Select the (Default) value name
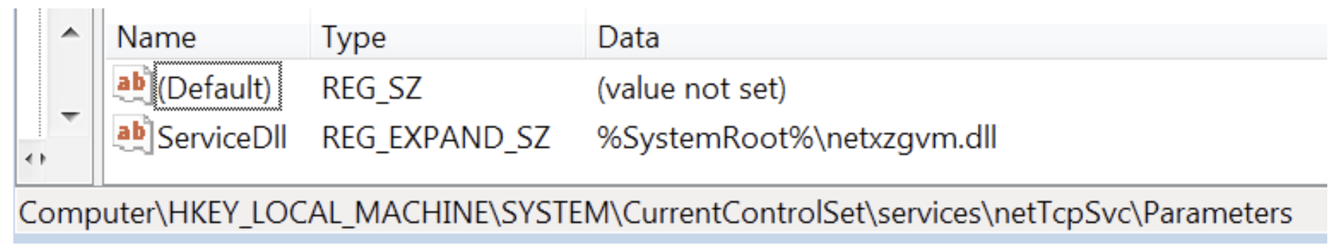Screen dimensions: 1335x252 217,87
